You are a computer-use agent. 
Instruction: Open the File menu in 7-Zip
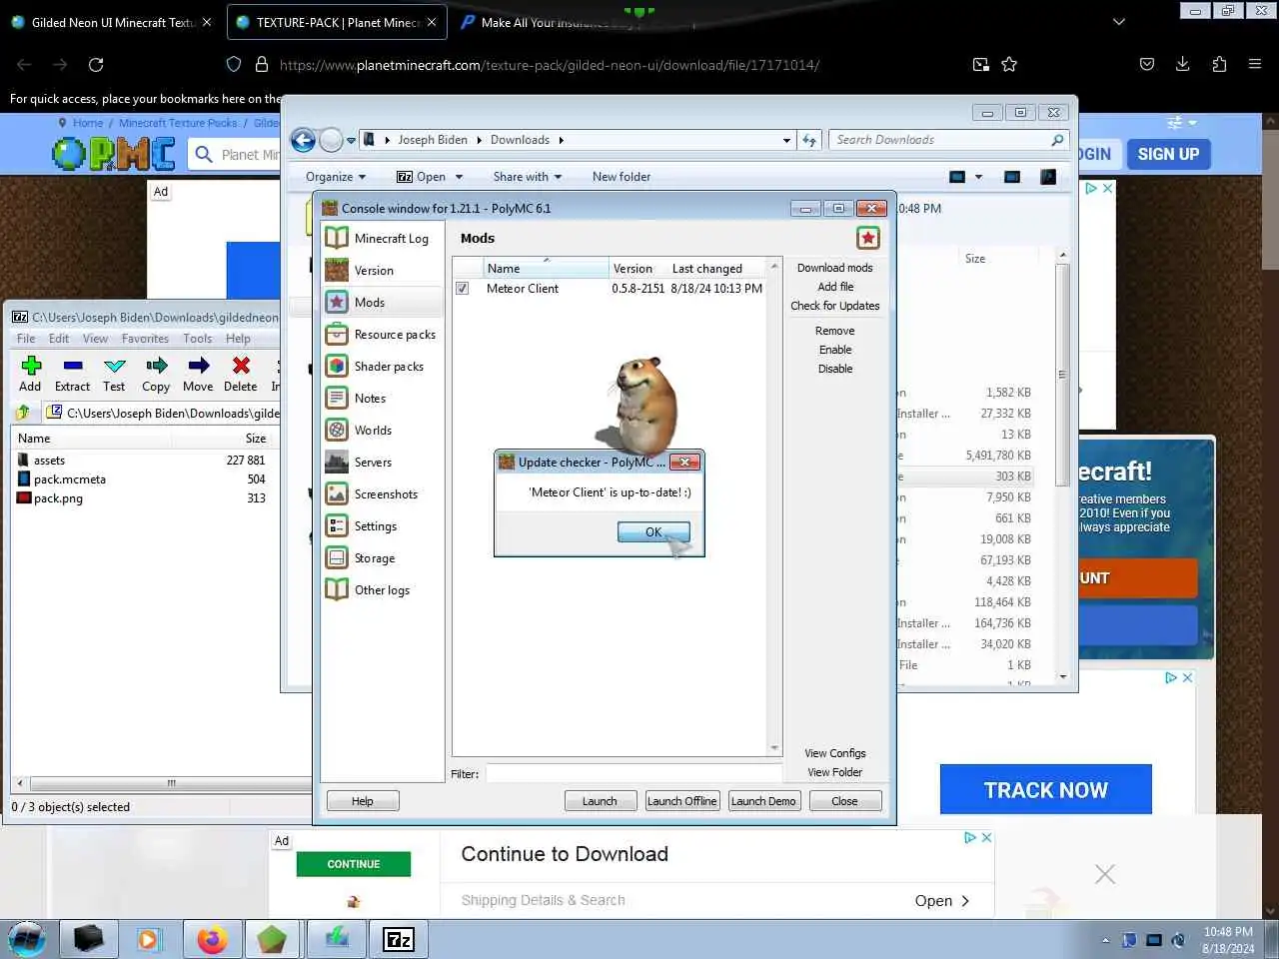pos(26,339)
